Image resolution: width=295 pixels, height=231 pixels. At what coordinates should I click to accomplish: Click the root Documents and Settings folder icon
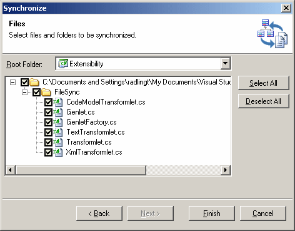point(34,82)
